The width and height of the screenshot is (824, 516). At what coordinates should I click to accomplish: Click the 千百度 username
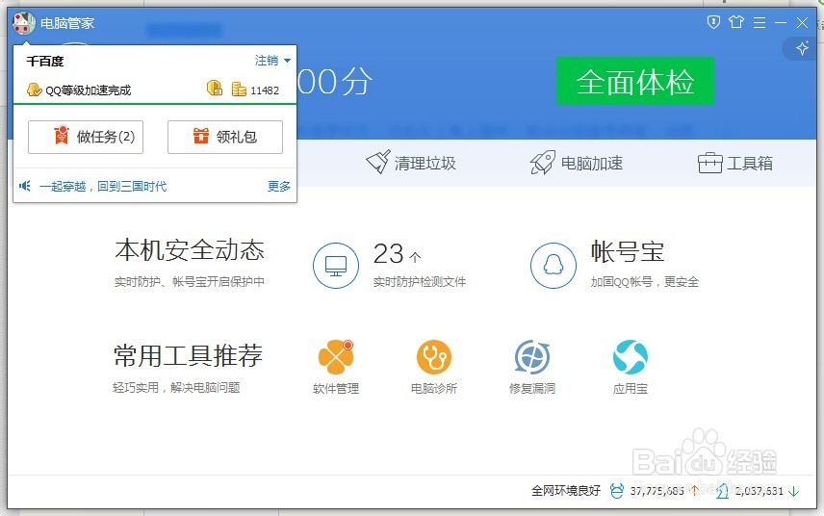tap(44, 61)
